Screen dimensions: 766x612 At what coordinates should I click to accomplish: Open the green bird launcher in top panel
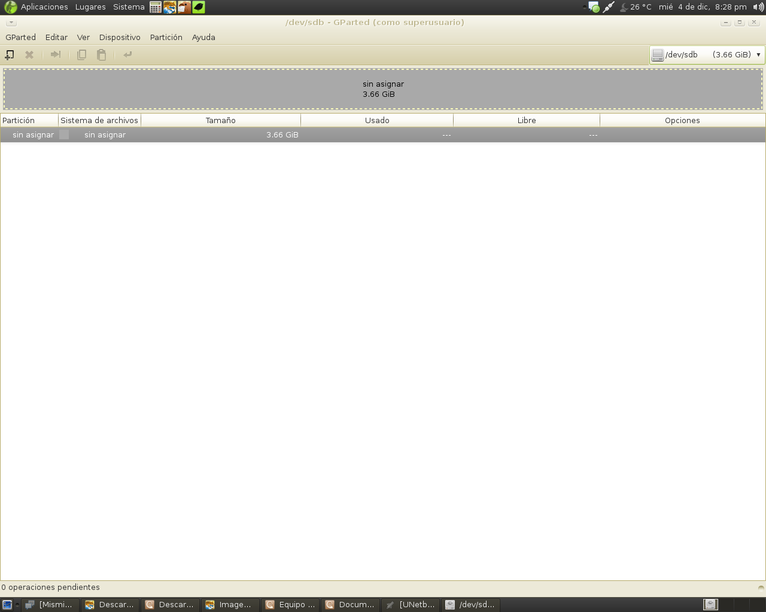(x=199, y=7)
